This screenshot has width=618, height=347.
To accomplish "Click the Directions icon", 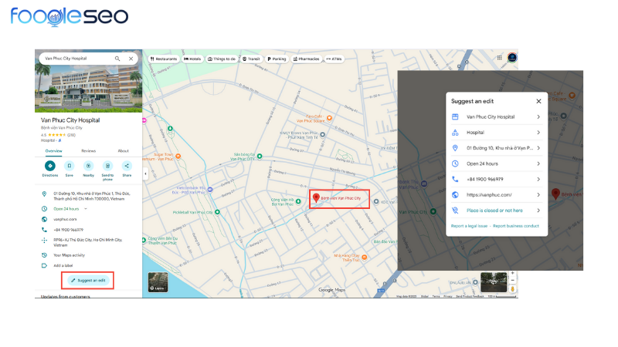I will tap(50, 166).
